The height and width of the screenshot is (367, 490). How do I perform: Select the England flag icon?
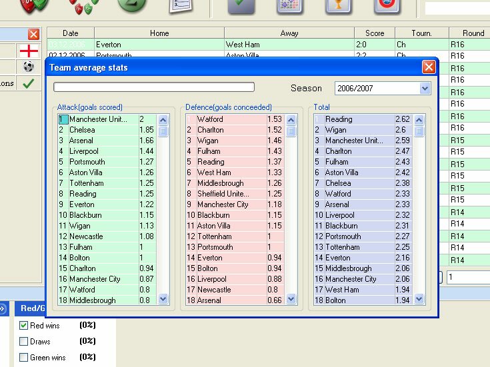click(x=29, y=51)
